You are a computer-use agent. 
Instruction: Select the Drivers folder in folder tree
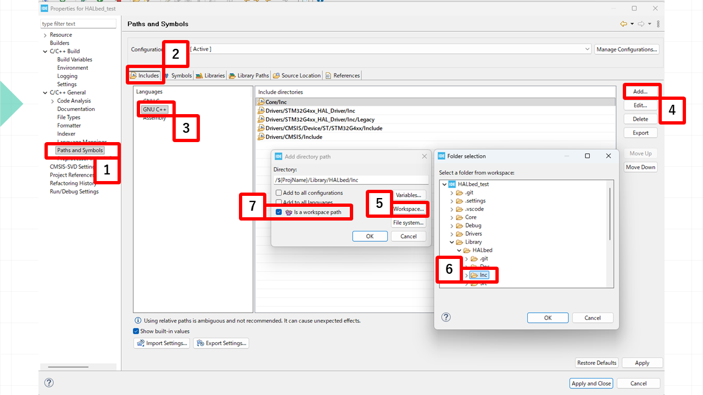click(473, 234)
